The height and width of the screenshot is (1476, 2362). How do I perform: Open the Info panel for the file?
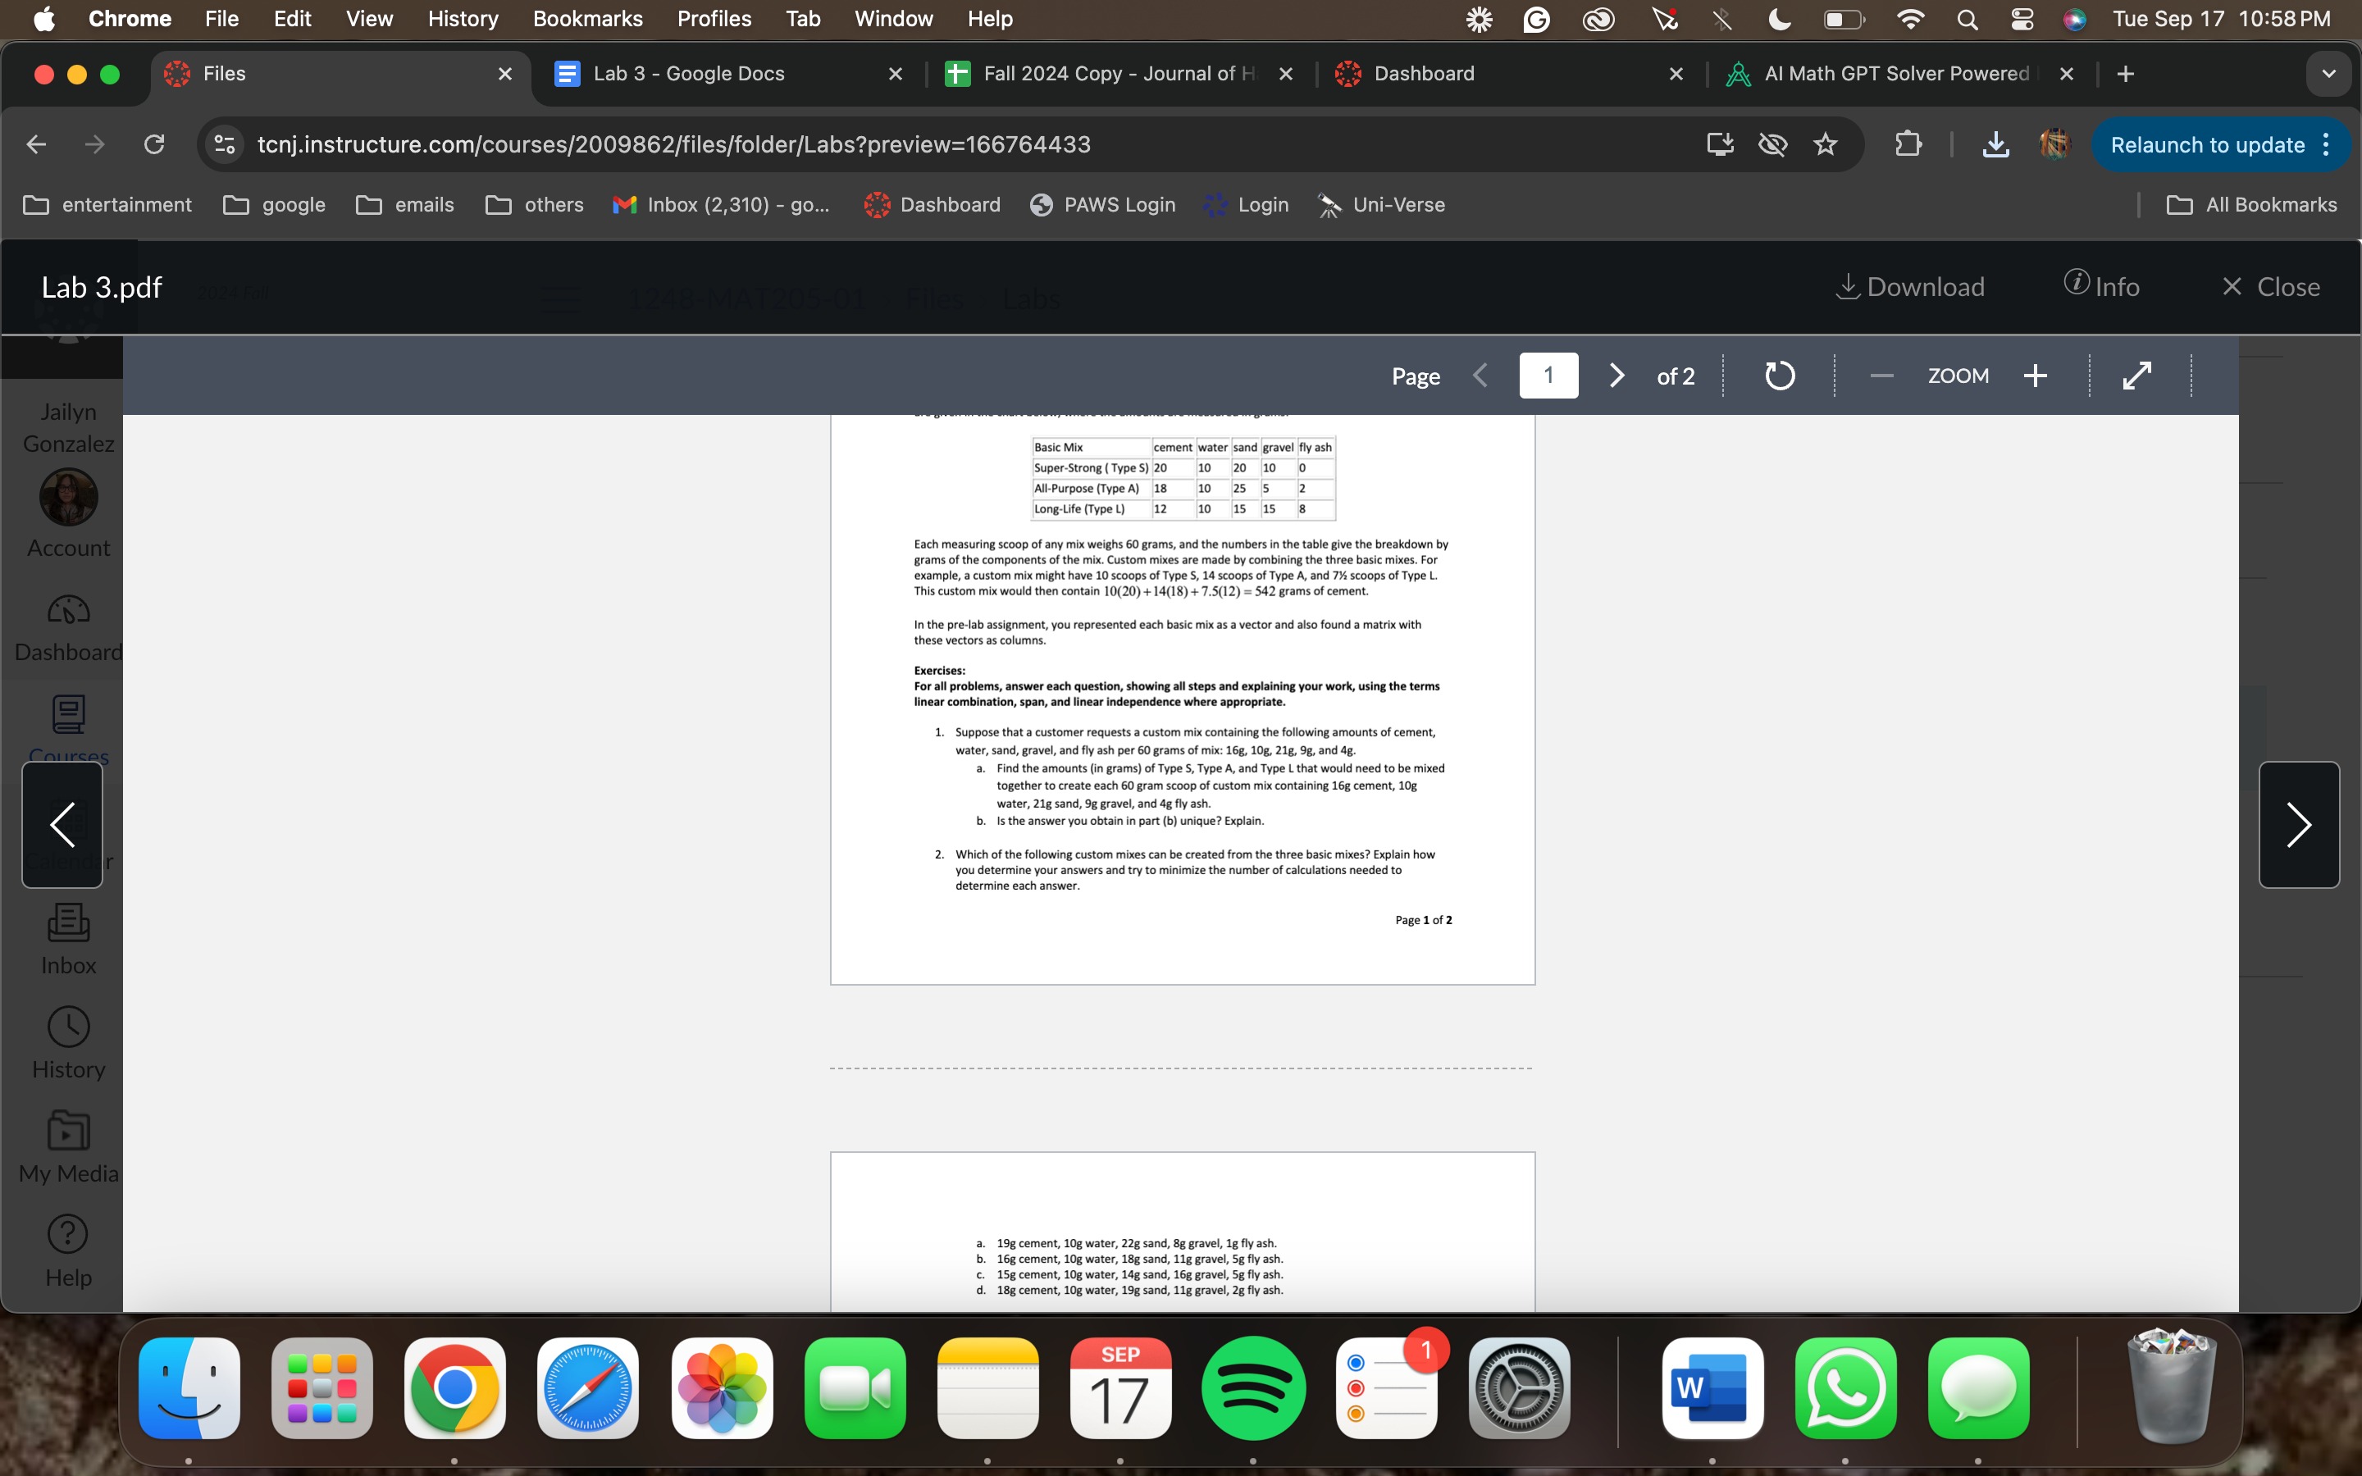2101,286
